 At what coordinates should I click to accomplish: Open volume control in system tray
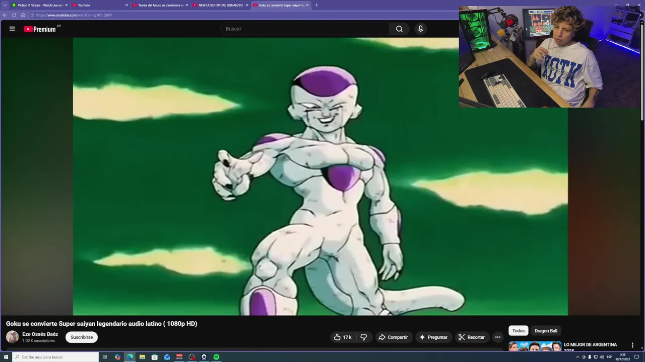602,357
